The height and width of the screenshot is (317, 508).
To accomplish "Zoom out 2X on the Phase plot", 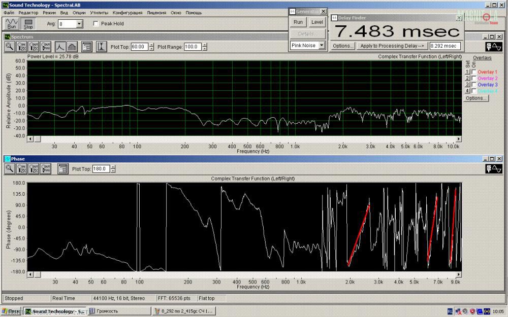I will (x=34, y=168).
